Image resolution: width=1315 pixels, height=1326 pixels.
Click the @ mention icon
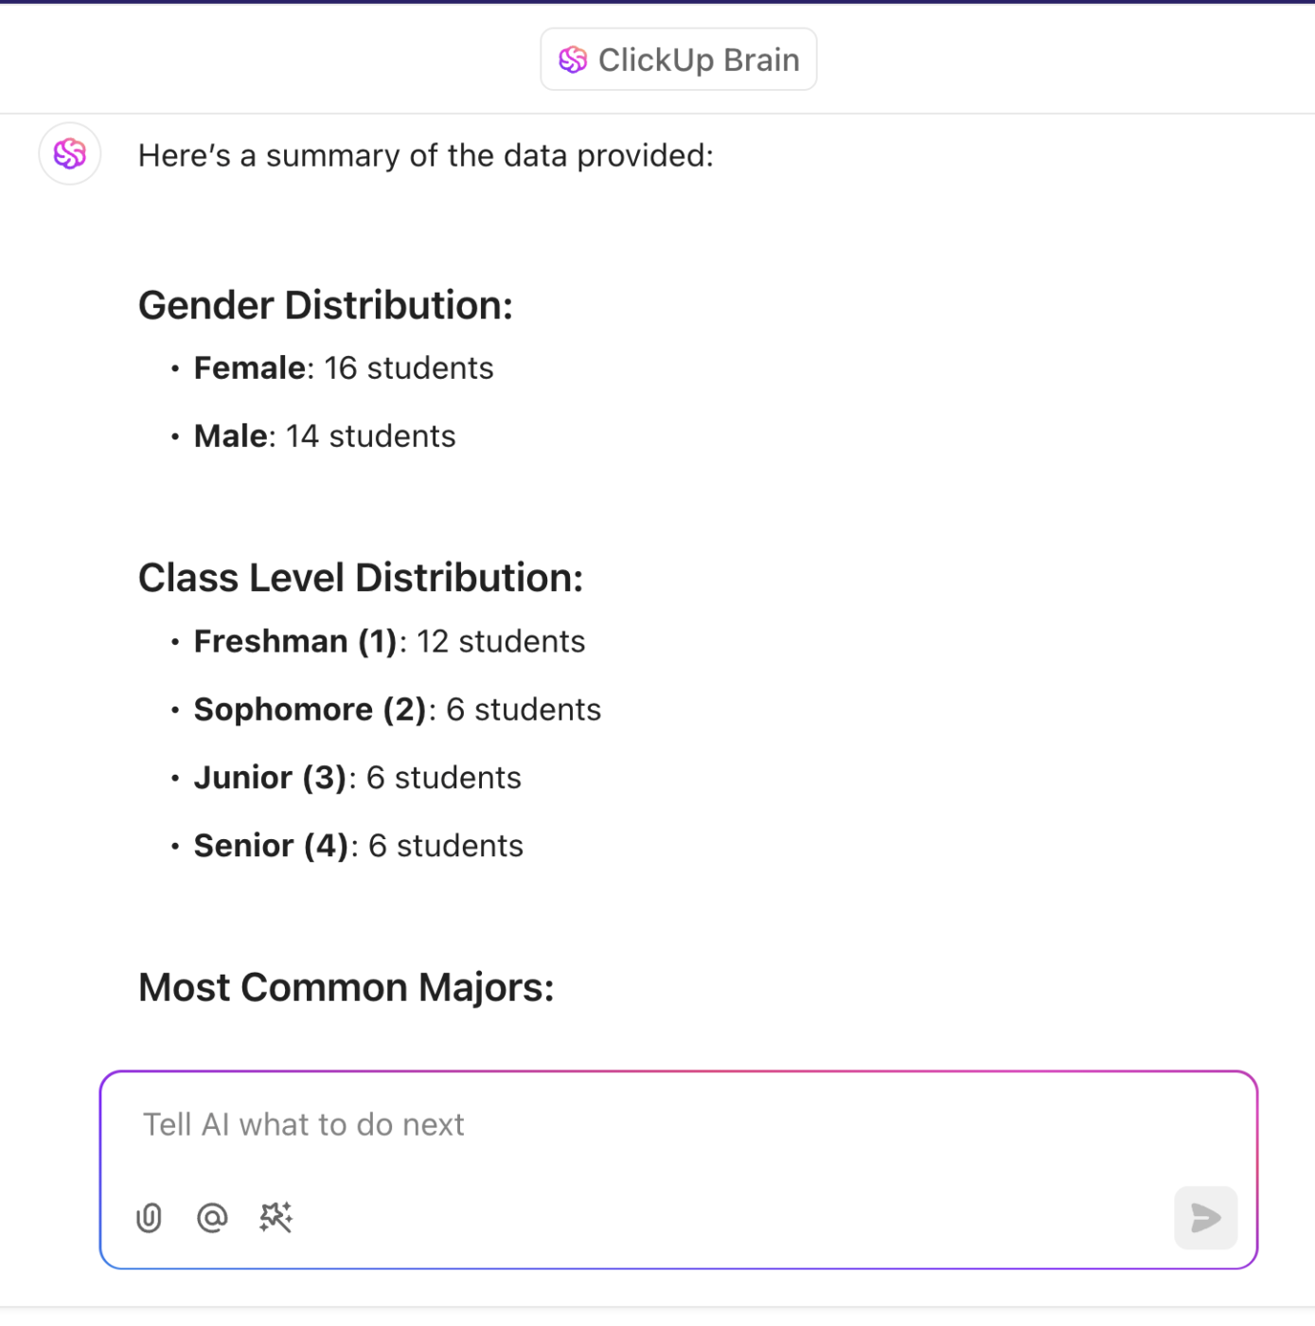tap(212, 1217)
